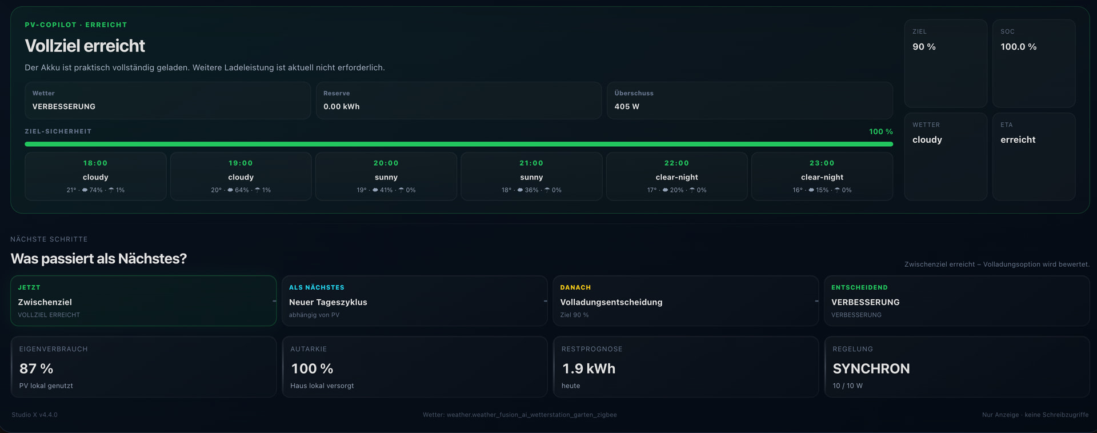Open the AUTARKIE card
Viewport: 1097px width, 433px height.
(x=415, y=367)
